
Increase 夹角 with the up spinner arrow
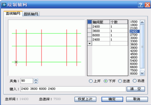[36, 80]
